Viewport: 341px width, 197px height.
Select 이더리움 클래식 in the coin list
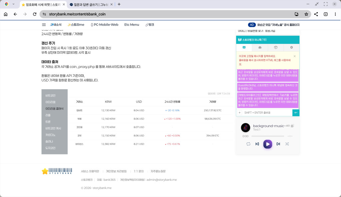(x=54, y=108)
